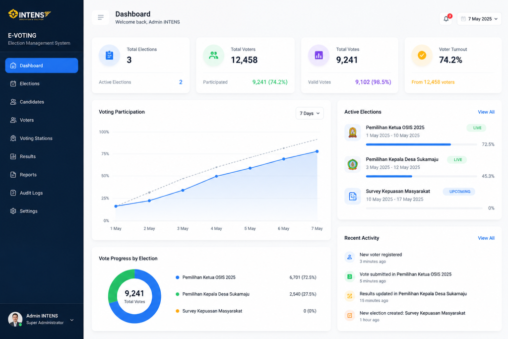Expand the Admin INTENS profile chevron
This screenshot has width=508, height=339.
click(72, 320)
